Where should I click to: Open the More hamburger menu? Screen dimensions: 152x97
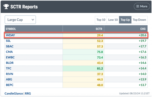[142, 6]
